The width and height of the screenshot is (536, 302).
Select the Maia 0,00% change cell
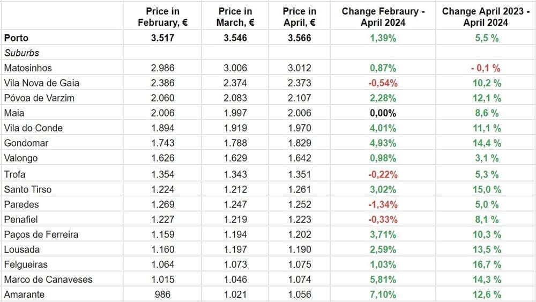point(383,113)
